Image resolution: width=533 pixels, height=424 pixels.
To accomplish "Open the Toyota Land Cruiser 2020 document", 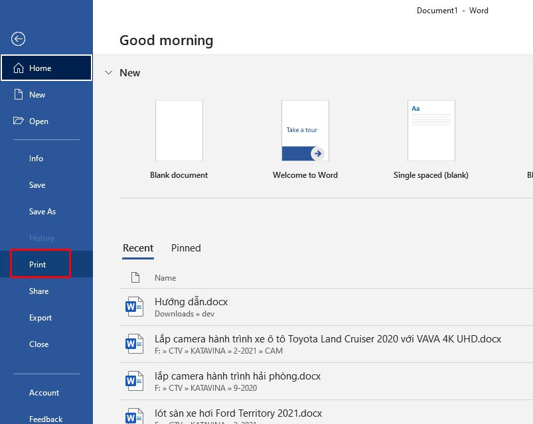I will tap(327, 344).
